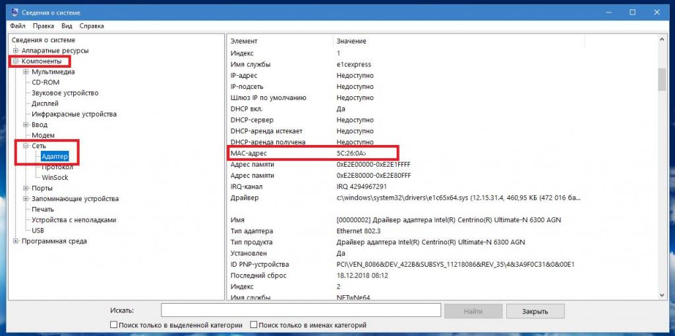Select the IP-адрес row
The width and height of the screenshot is (675, 336).
(405, 75)
